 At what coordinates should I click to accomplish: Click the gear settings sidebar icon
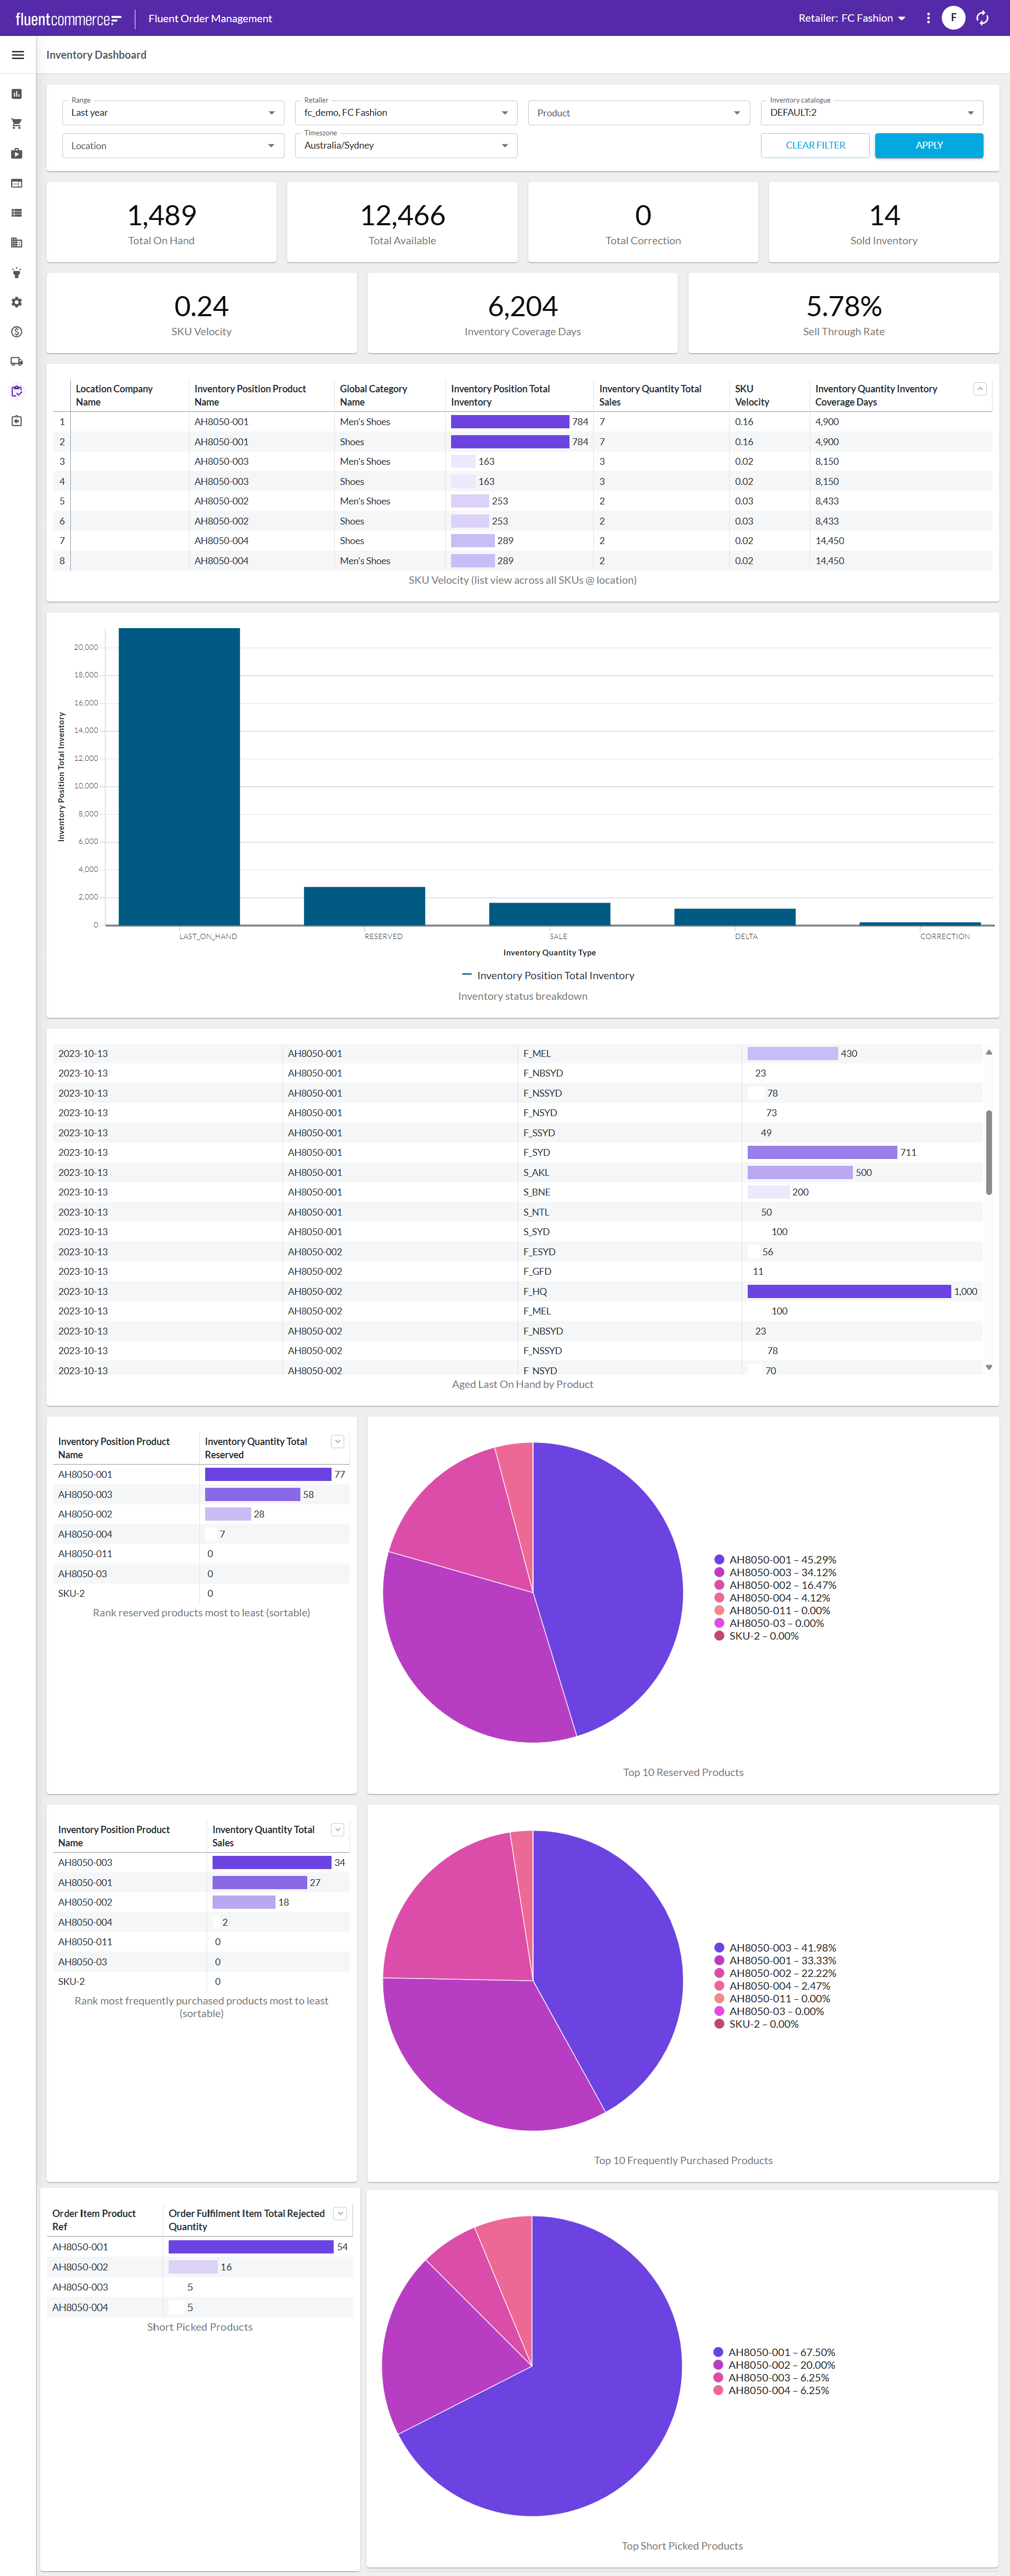pyautogui.click(x=17, y=302)
